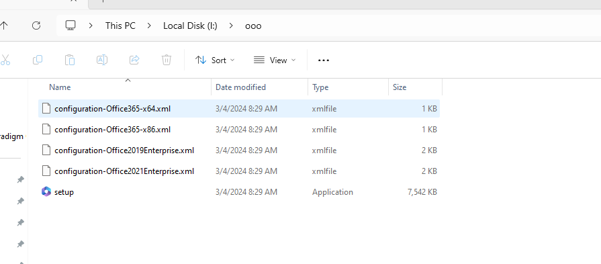Screen dimensions: 601x264
Task: Select configuration-Office2019Enterprise.xml file name
Action: (x=124, y=150)
